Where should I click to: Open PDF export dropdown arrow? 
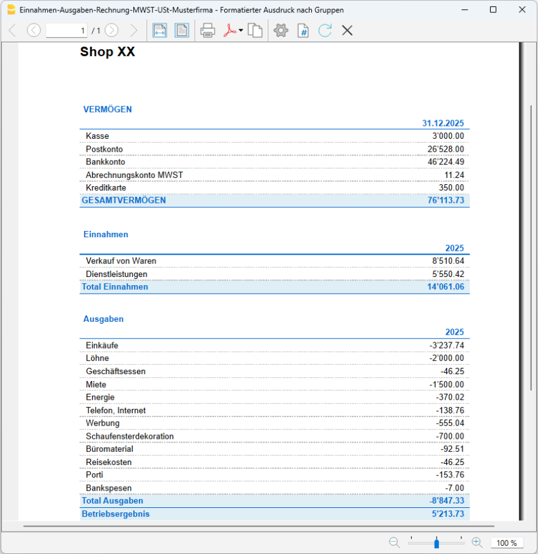[x=241, y=31]
